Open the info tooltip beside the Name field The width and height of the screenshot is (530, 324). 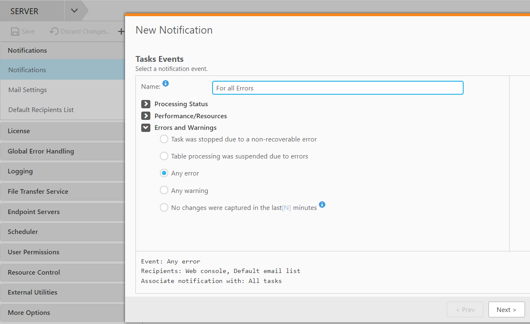pos(166,83)
